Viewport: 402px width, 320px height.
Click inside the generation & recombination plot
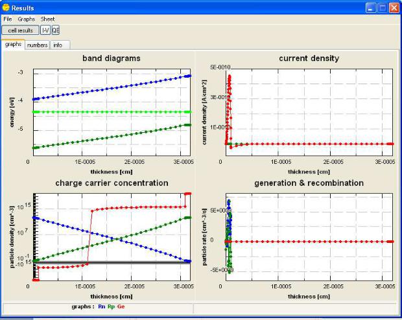(x=309, y=237)
